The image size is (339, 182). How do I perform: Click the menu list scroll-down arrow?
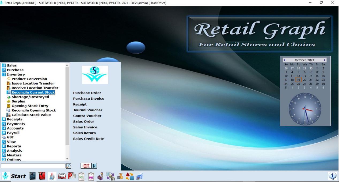tap(67, 159)
